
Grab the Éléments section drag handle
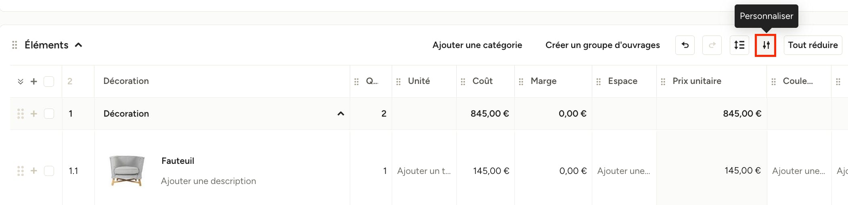coord(15,45)
